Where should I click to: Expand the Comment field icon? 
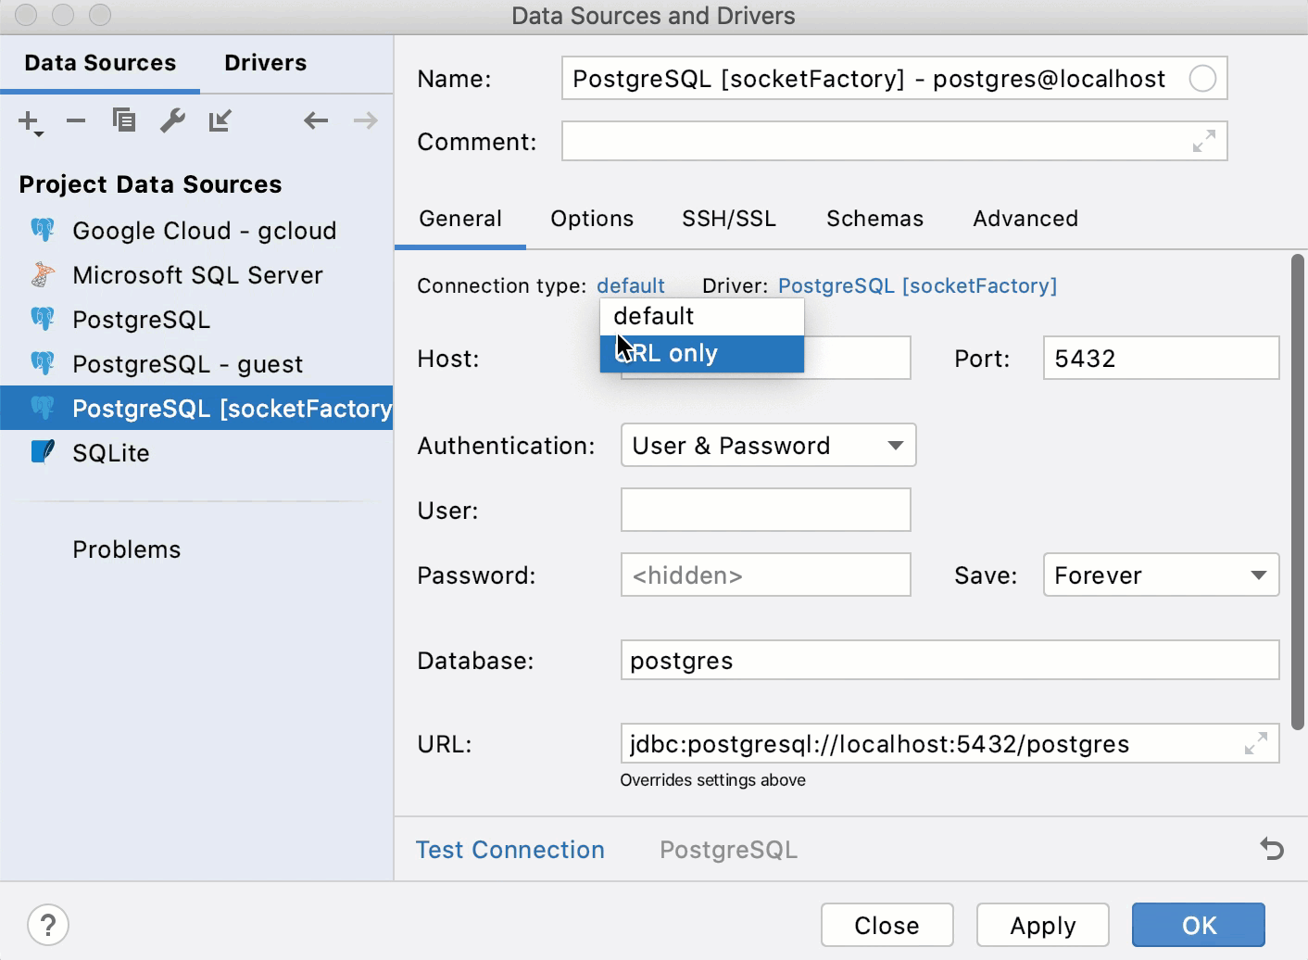coord(1203,142)
